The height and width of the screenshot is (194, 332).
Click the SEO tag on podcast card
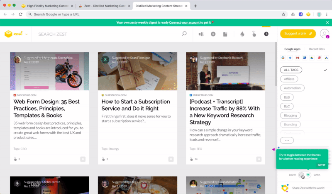point(199,149)
